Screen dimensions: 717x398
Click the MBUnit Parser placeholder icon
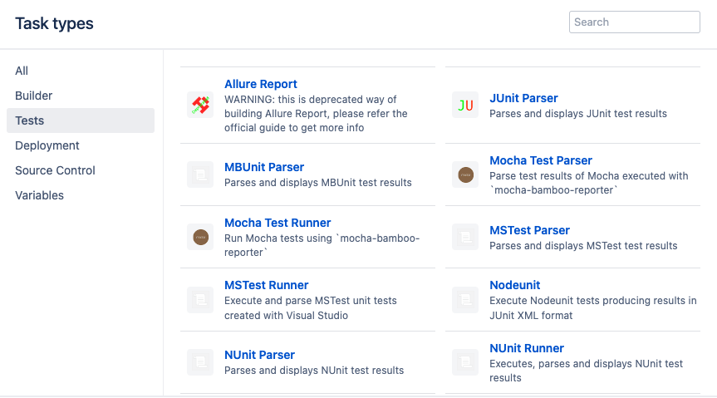200,174
